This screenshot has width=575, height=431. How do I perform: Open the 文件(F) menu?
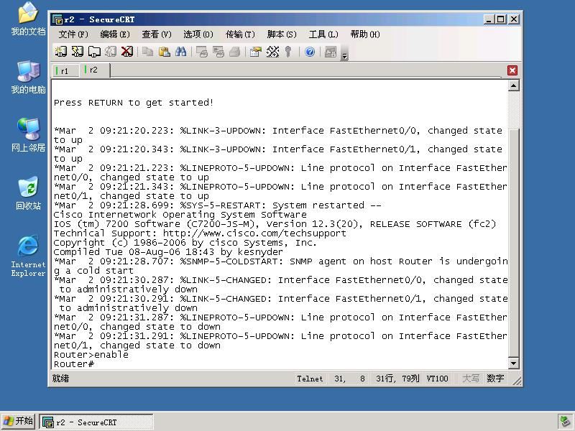tap(73, 34)
